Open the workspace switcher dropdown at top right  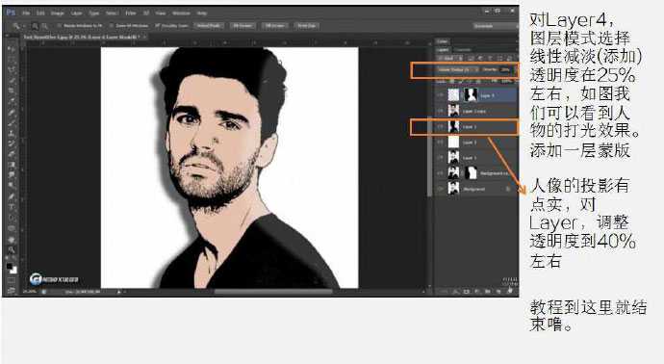[495, 26]
